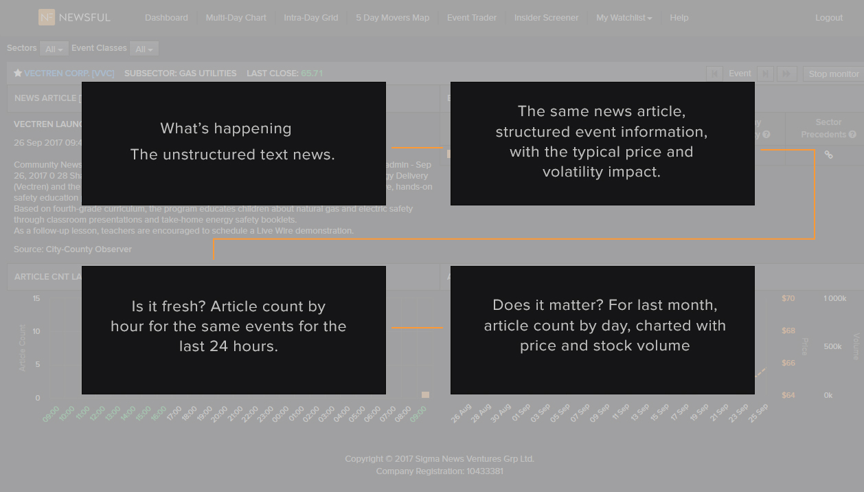This screenshot has width=864, height=492.
Task: Open the 5 Day Movers Map
Action: [x=392, y=18]
